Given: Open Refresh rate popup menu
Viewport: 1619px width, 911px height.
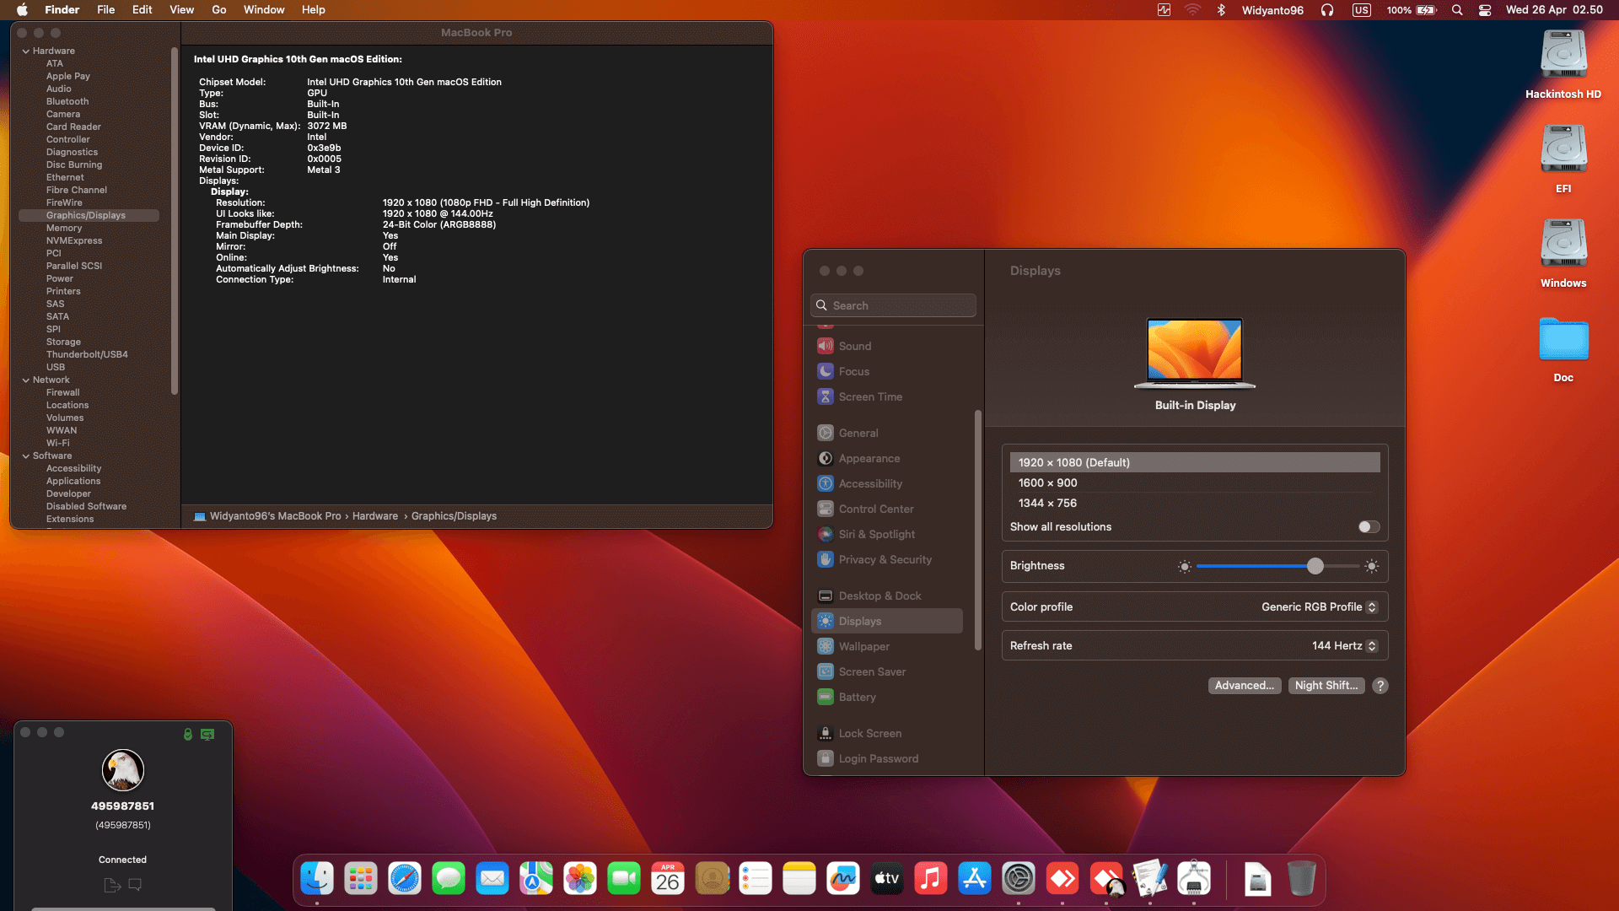Looking at the screenshot, I should [1344, 646].
